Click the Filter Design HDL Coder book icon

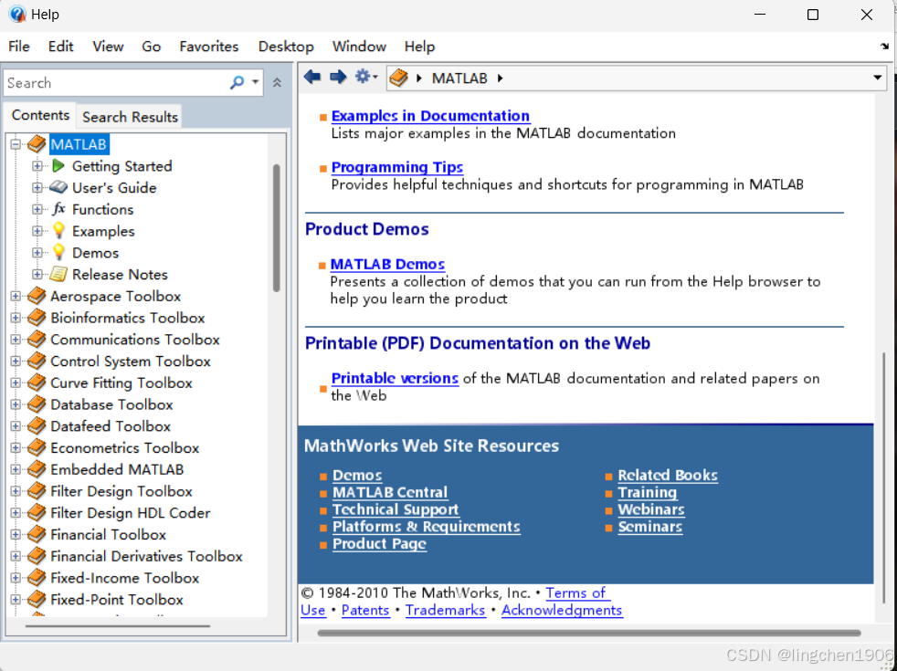pyautogui.click(x=37, y=513)
